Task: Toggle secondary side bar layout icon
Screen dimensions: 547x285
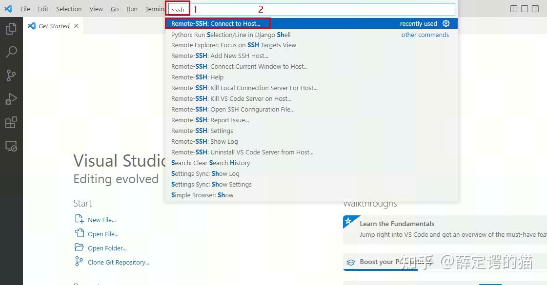Action: point(535,9)
